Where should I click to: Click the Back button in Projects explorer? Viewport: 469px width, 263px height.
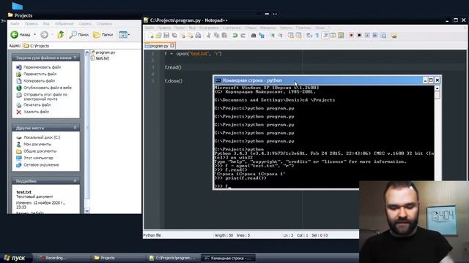(21, 34)
